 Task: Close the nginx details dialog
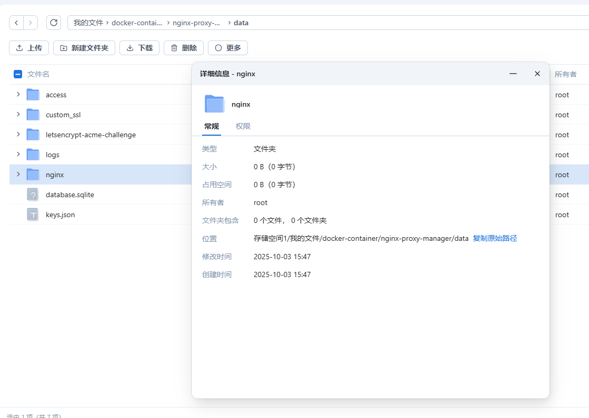(x=537, y=74)
